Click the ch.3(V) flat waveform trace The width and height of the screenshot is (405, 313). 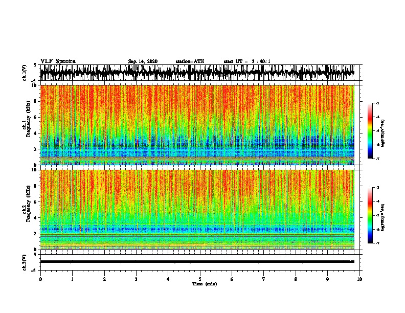[197, 262]
